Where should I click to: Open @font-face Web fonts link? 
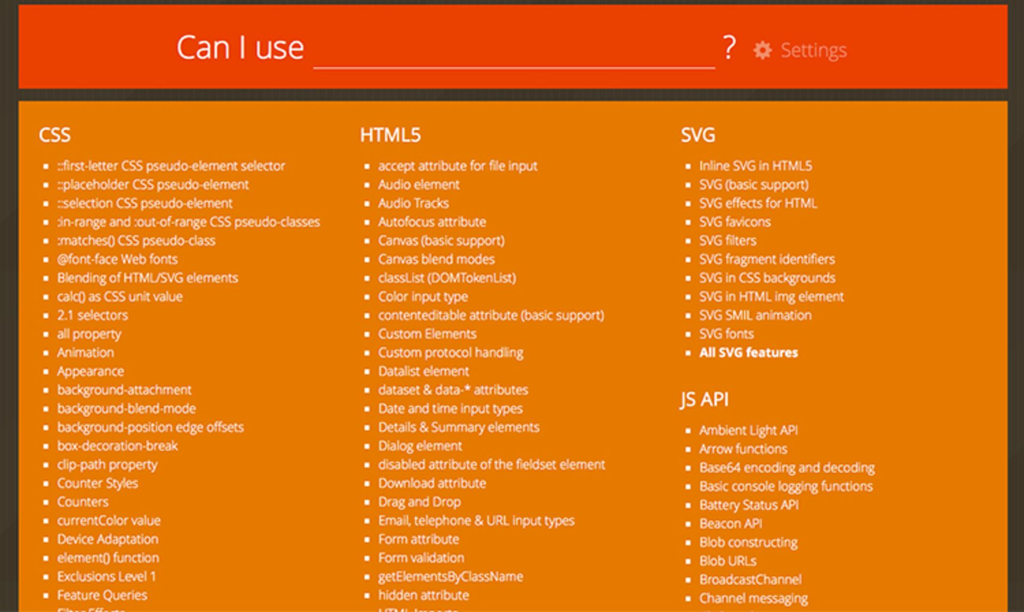(117, 259)
